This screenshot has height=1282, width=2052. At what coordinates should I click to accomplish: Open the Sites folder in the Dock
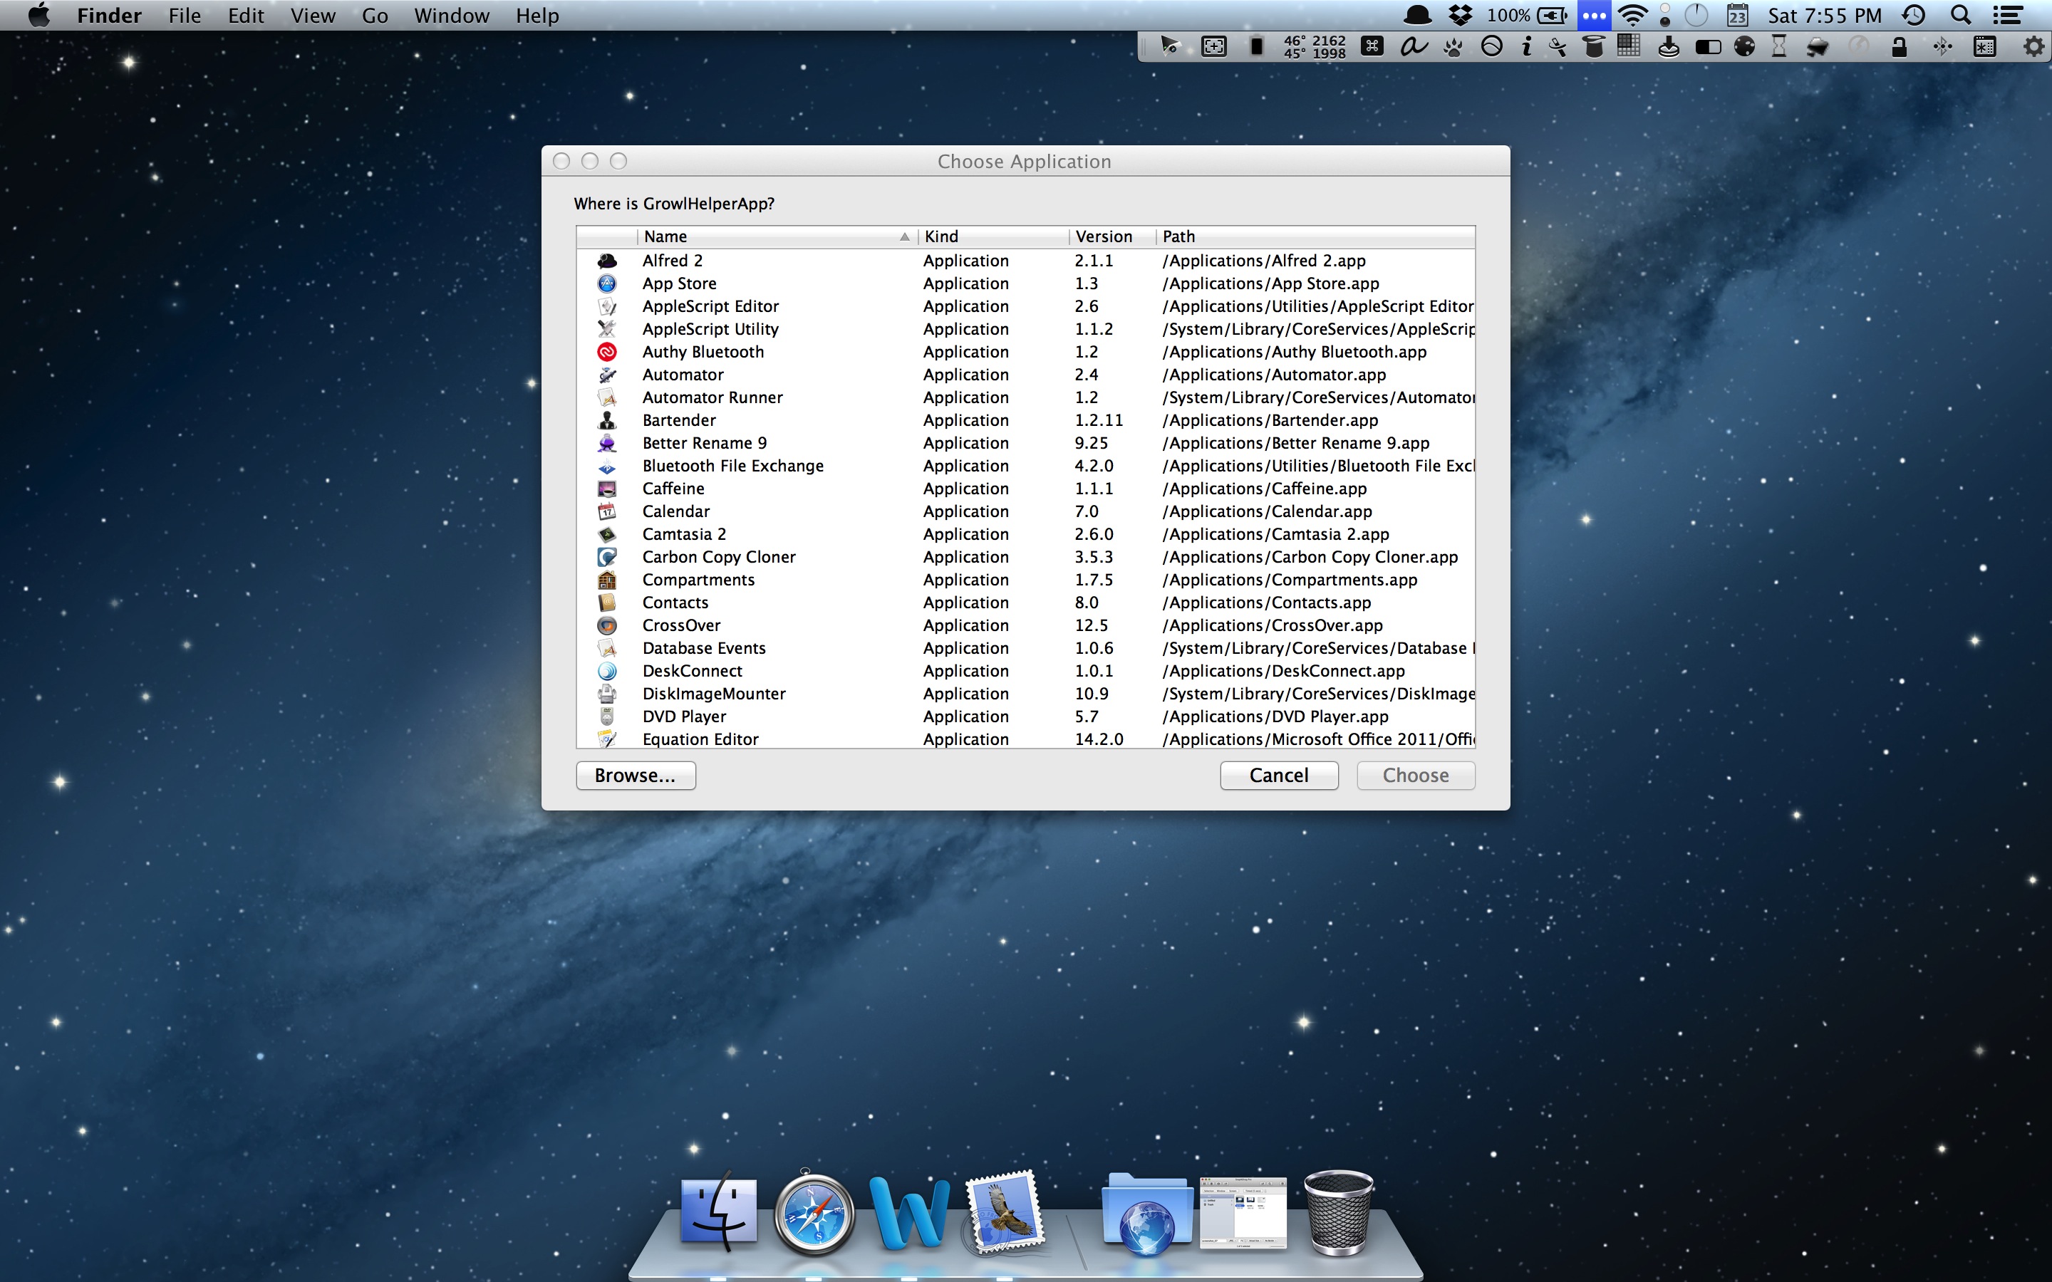point(1146,1214)
